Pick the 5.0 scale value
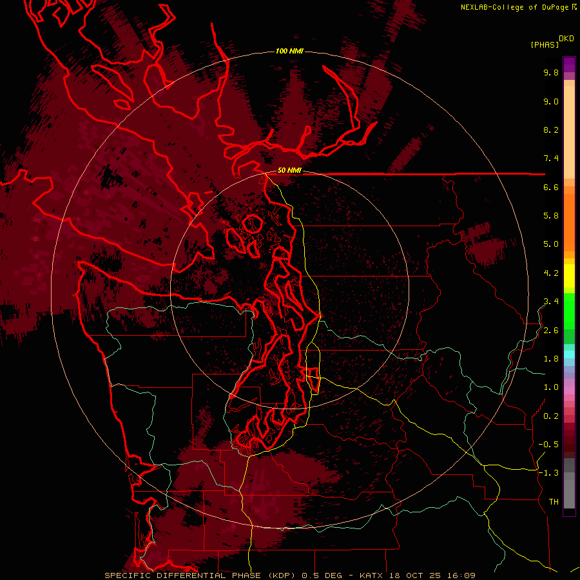Viewport: 580px width, 580px height. pos(551,244)
